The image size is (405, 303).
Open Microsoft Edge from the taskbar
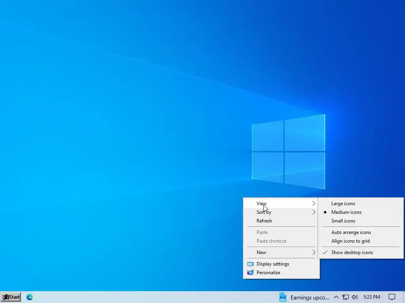click(30, 297)
